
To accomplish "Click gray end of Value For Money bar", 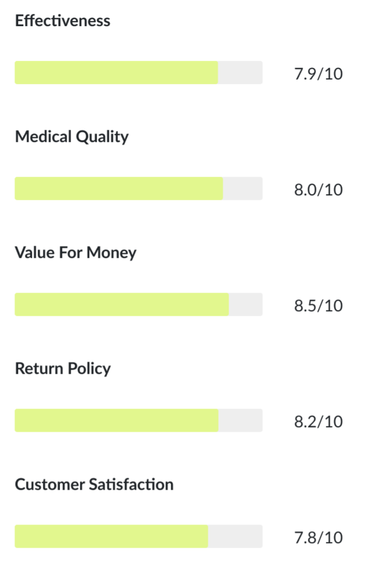I will [246, 305].
